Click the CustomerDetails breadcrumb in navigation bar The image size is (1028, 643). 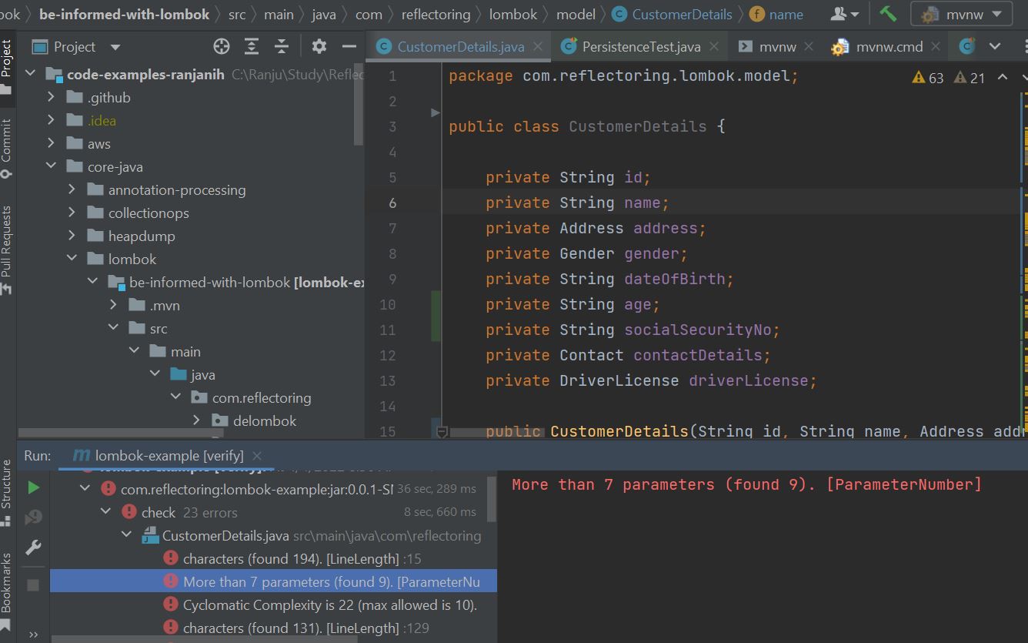(x=673, y=14)
